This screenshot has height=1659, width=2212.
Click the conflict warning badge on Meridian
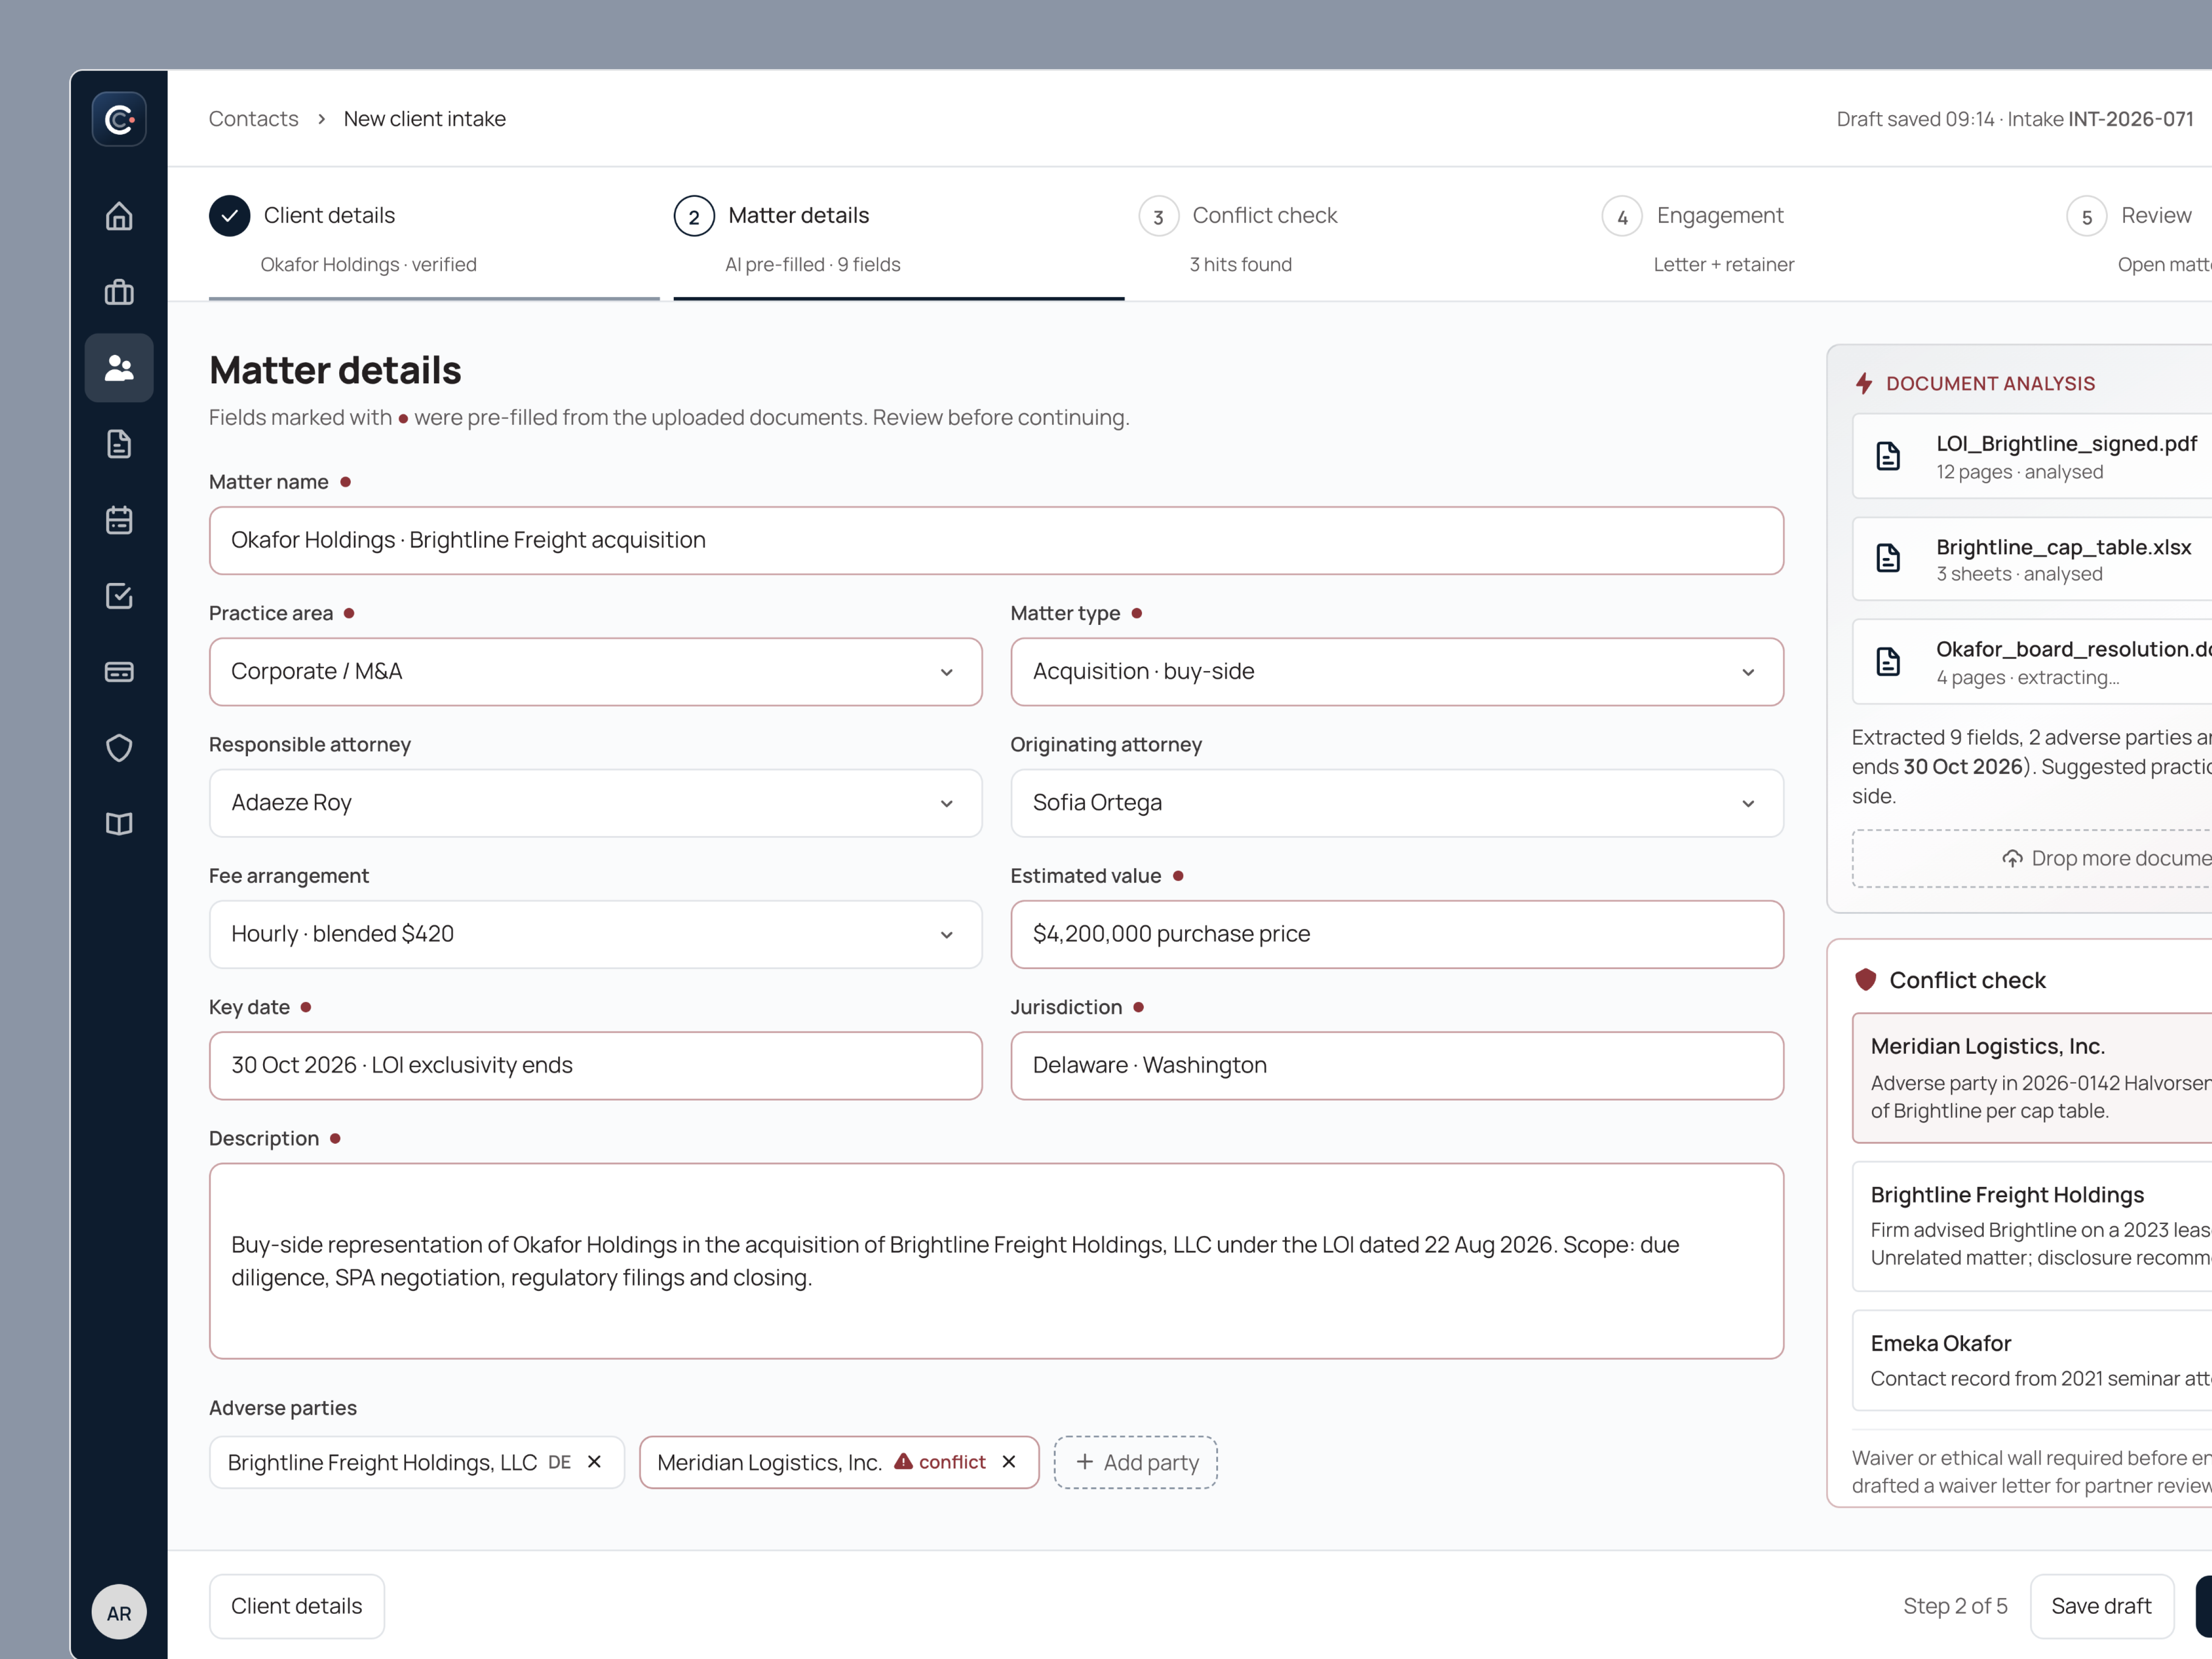point(940,1462)
